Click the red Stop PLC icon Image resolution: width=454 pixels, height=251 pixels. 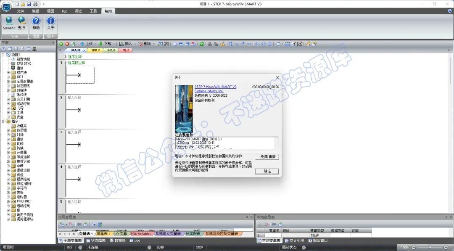[67, 44]
